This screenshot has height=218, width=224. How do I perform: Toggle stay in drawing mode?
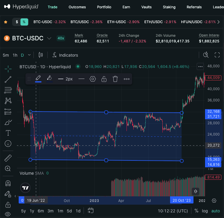click(8, 194)
